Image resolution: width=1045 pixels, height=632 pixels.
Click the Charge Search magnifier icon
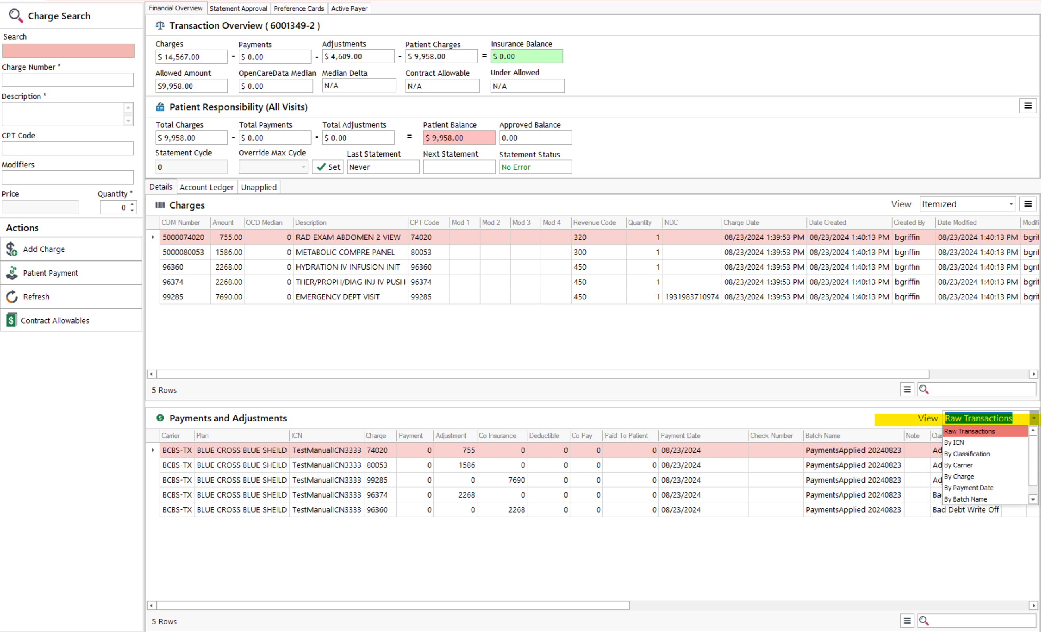point(16,16)
